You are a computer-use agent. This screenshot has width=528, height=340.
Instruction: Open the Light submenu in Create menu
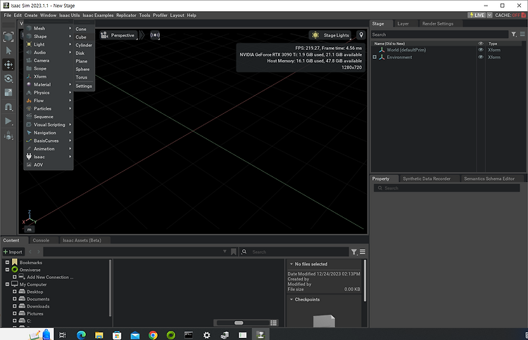[49, 44]
